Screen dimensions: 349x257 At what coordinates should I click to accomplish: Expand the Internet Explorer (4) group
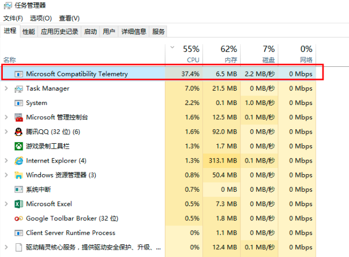(x=6, y=161)
